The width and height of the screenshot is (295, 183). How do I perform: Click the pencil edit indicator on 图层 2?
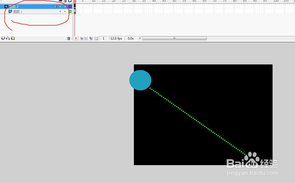(56, 7)
